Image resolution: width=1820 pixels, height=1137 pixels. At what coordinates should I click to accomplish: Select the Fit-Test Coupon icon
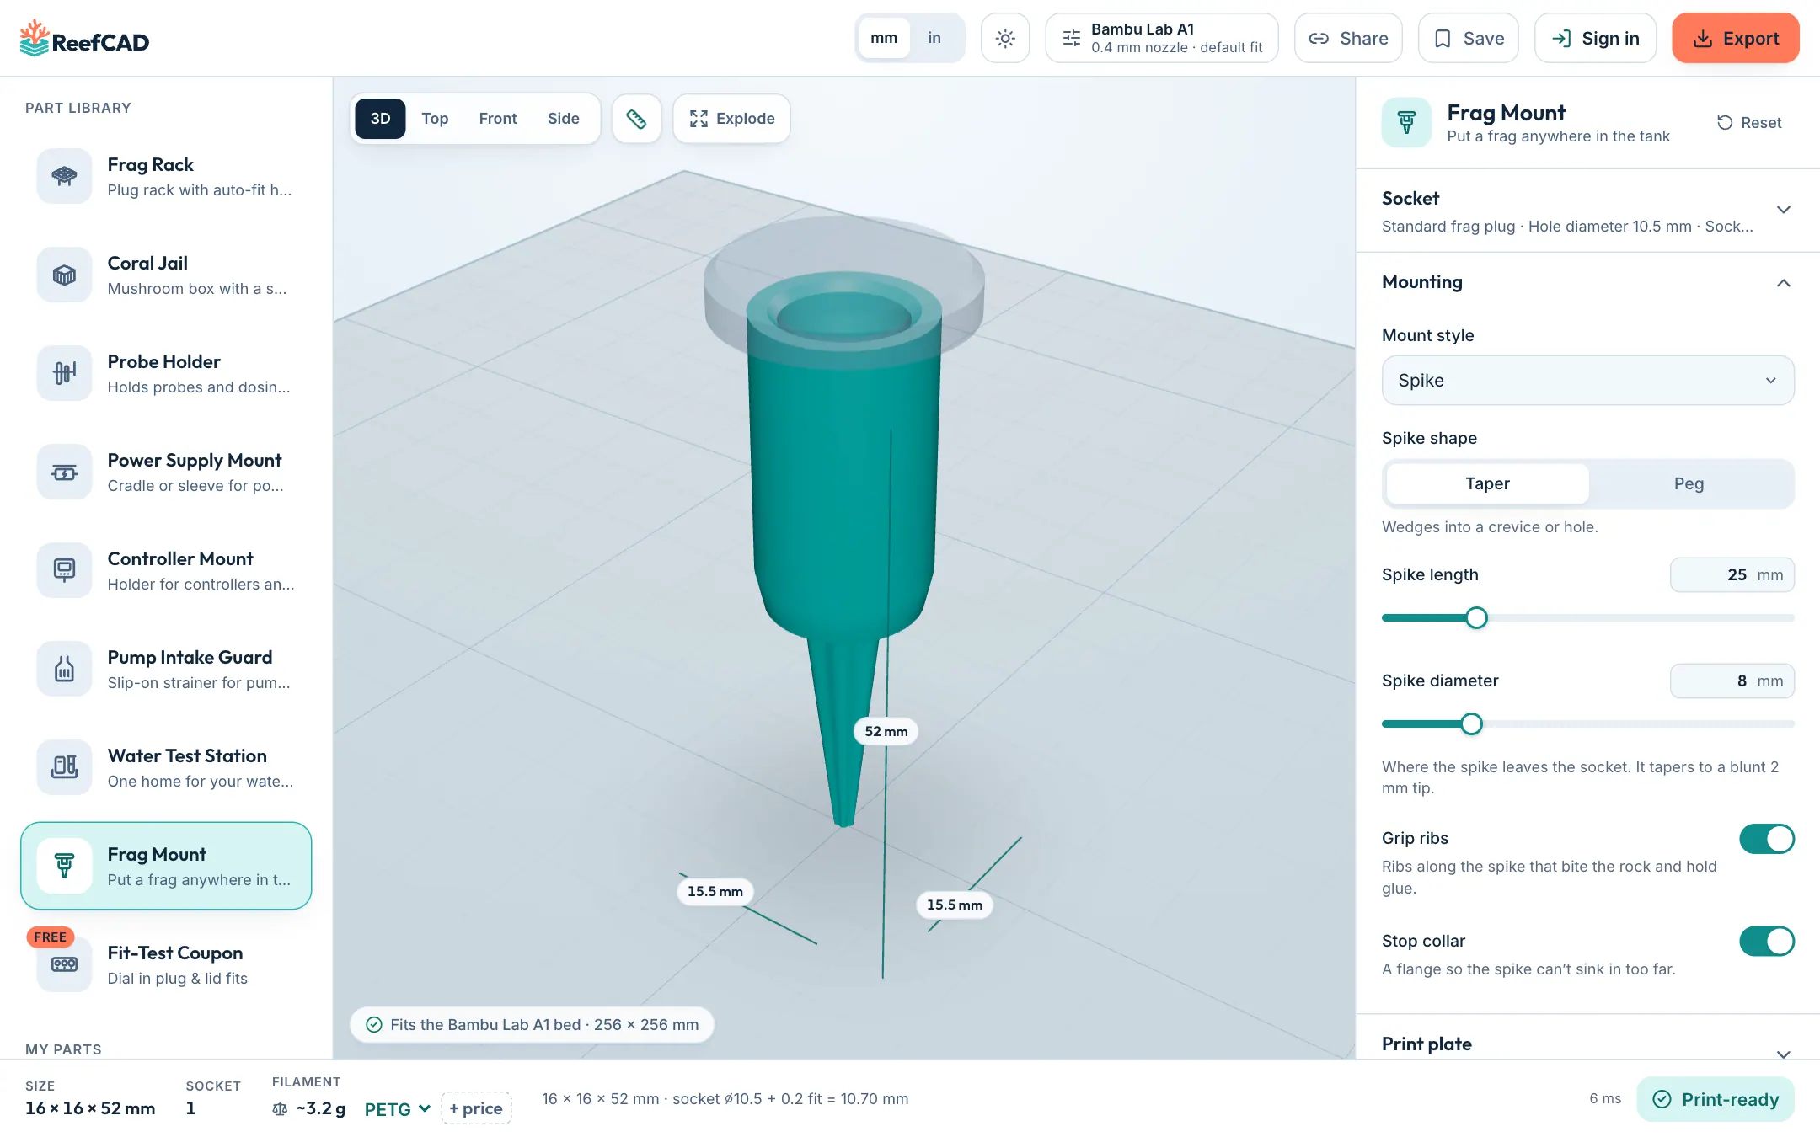tap(64, 964)
